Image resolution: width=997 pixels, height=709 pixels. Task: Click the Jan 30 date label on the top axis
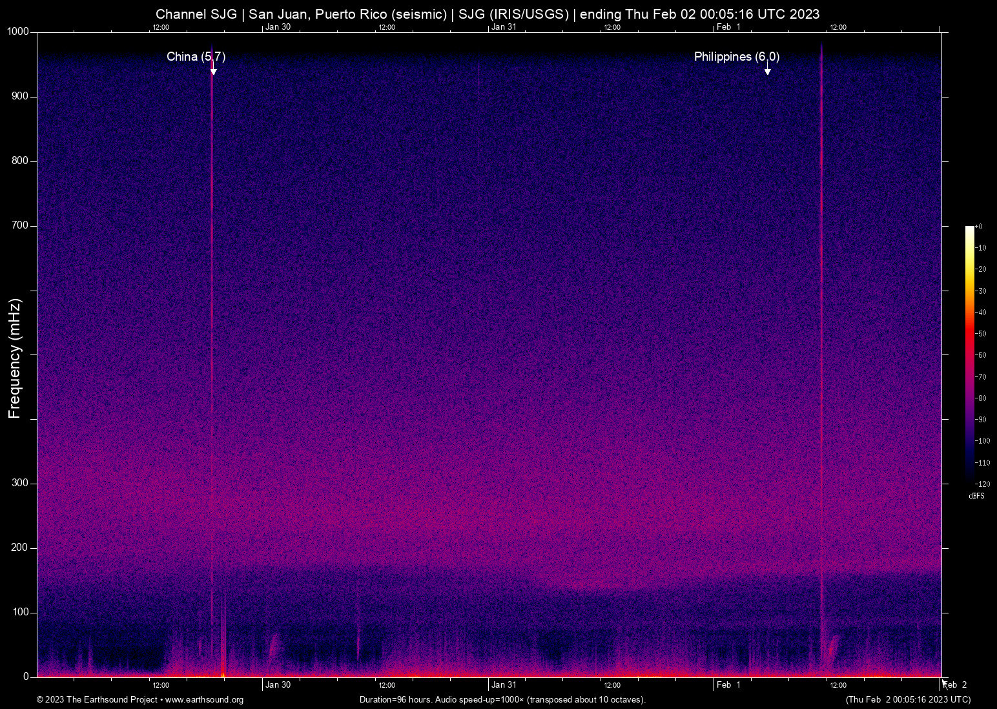[x=278, y=27]
